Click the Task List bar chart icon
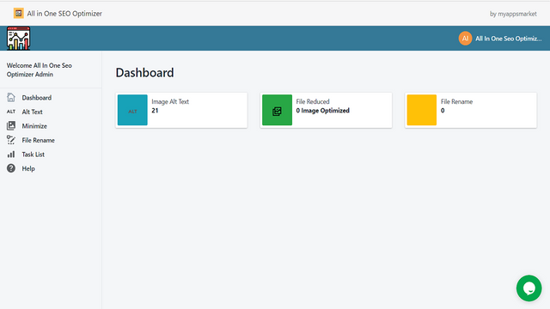The height and width of the screenshot is (309, 550). [x=11, y=154]
